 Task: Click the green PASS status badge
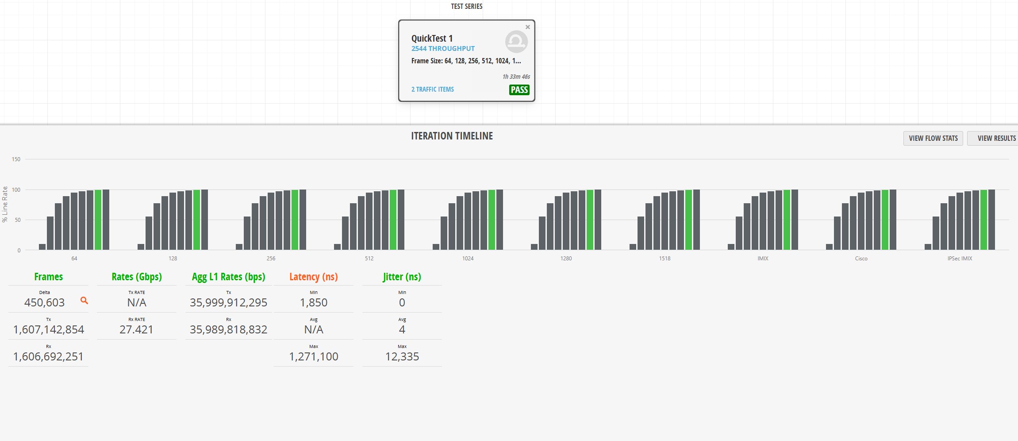[x=519, y=90]
